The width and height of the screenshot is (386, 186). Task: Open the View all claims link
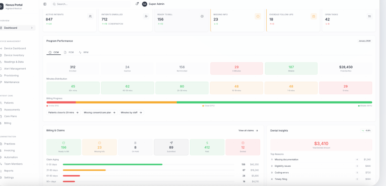point(248,130)
